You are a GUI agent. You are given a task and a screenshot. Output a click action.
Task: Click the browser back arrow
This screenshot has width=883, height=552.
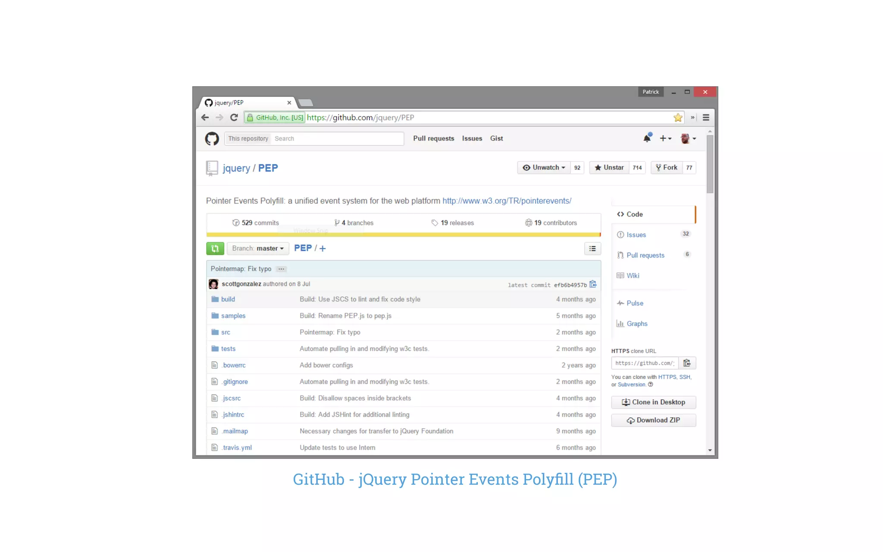(x=205, y=117)
